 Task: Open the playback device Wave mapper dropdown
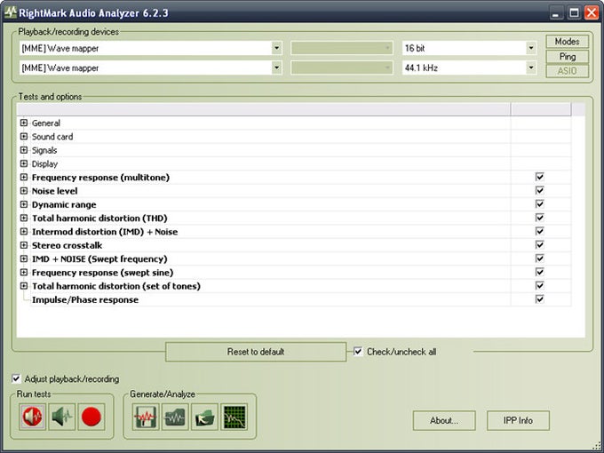pyautogui.click(x=276, y=48)
